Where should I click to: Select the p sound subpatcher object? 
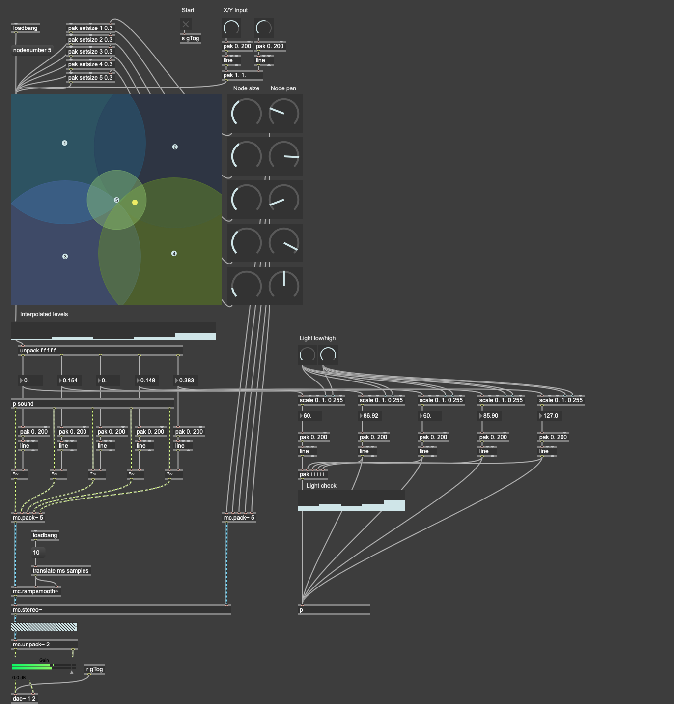92,404
